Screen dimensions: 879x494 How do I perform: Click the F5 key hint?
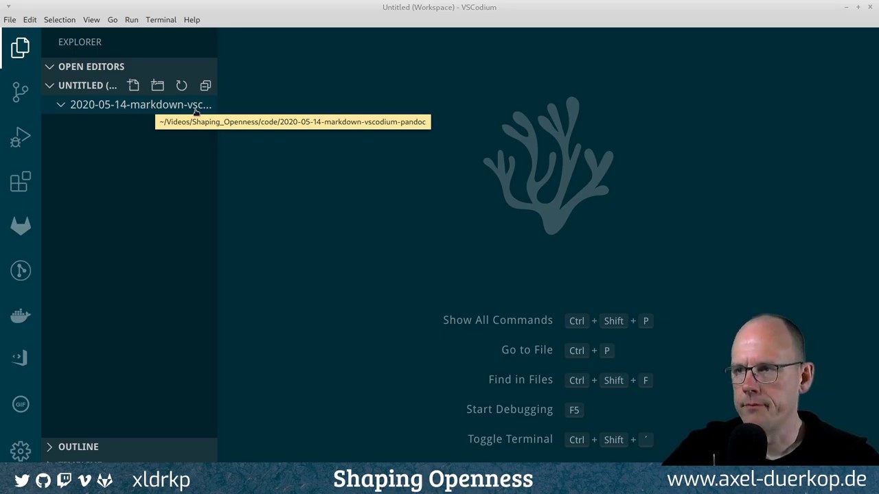pyautogui.click(x=574, y=410)
